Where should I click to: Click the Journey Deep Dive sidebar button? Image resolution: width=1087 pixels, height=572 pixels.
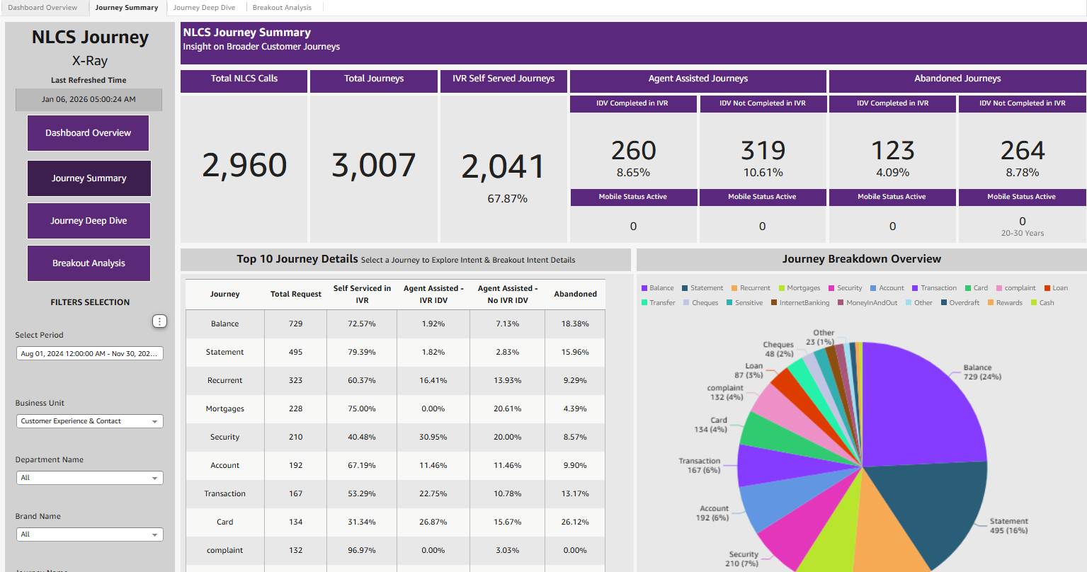[89, 221]
